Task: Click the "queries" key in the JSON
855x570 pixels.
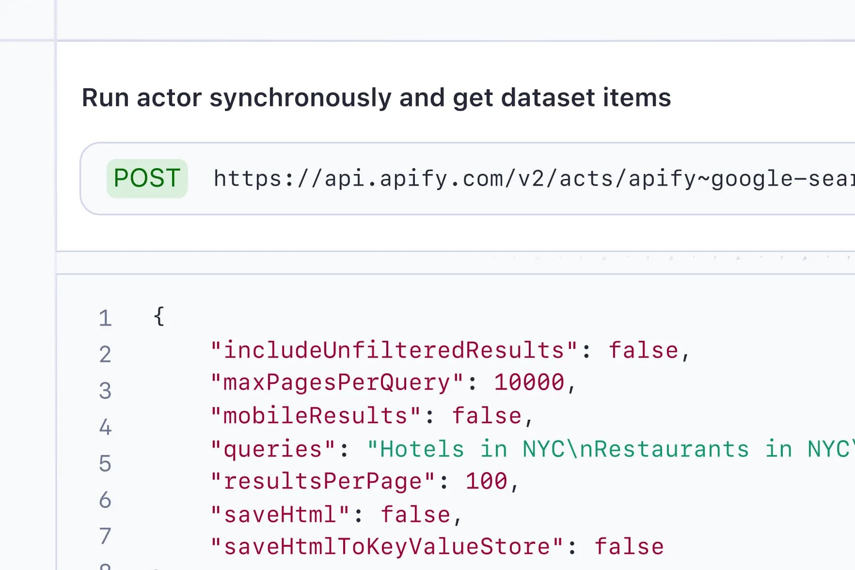Action: 273,449
